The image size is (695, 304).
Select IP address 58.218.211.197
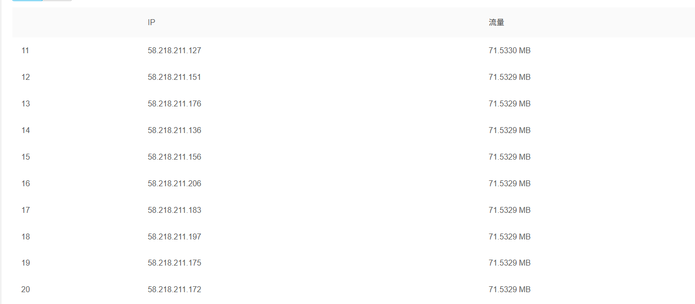pyautogui.click(x=174, y=236)
